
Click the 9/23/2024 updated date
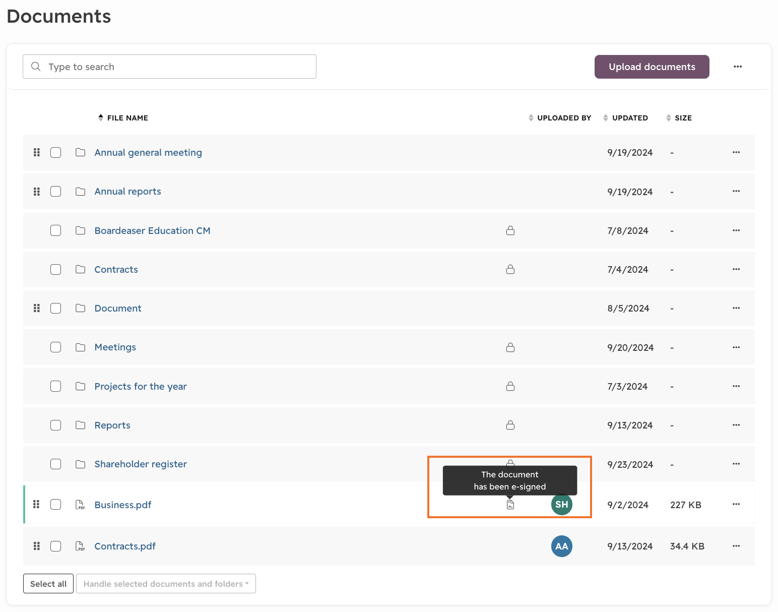point(630,464)
